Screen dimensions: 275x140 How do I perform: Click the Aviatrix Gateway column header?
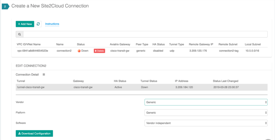(120, 44)
